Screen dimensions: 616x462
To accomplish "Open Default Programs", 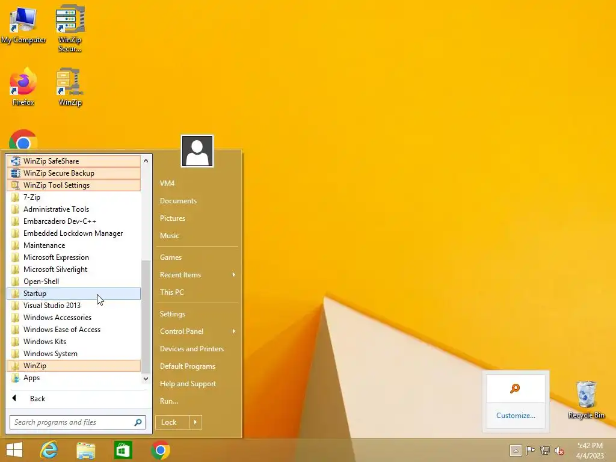I will pos(197,366).
